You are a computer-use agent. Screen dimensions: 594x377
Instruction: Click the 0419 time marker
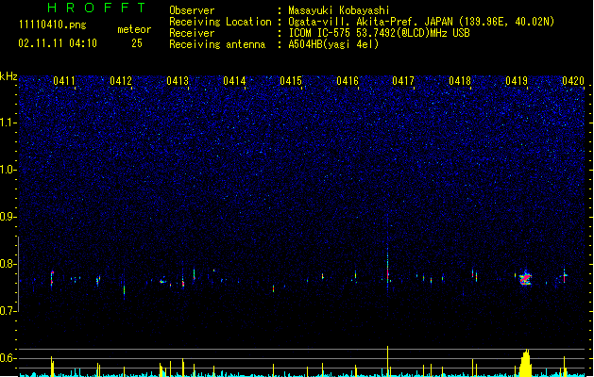tap(517, 81)
